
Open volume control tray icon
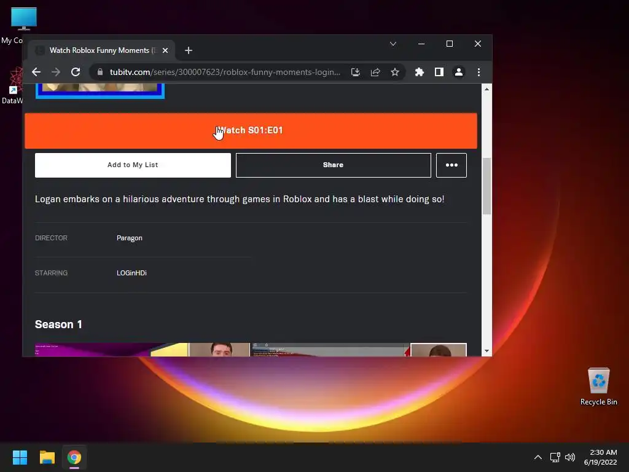click(569, 457)
